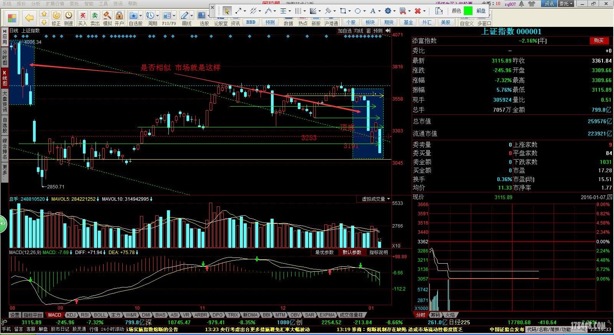Click the 指标说明 button
614x335 pixels.
tap(378, 252)
